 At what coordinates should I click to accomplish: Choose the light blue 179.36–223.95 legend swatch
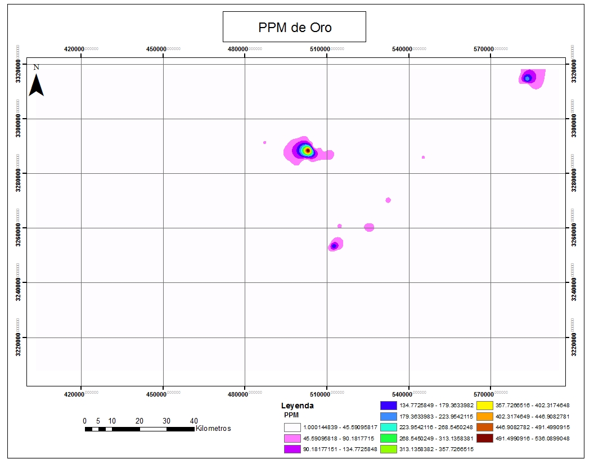(389, 416)
